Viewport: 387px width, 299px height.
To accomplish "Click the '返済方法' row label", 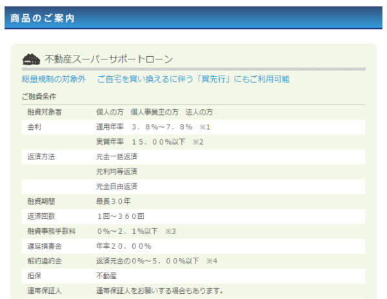I will [x=41, y=157].
